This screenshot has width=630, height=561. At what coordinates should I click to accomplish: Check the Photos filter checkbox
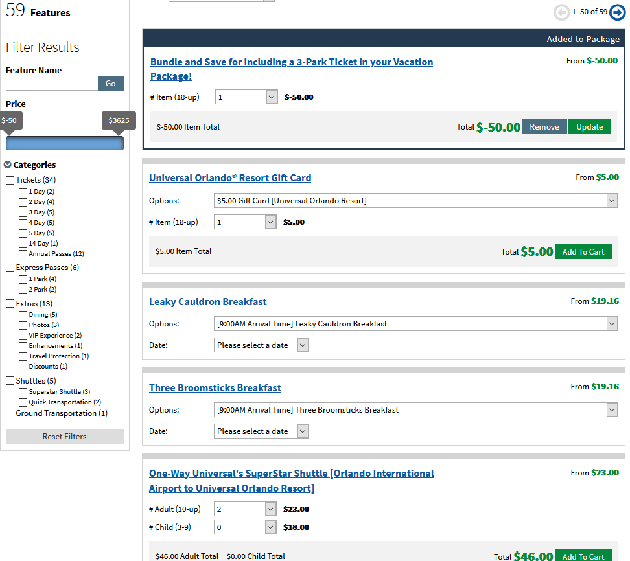23,325
